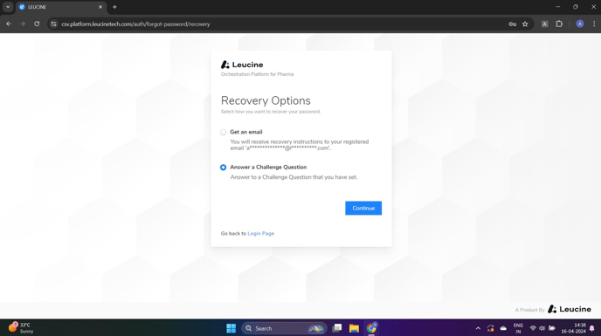This screenshot has width=601, height=336.
Task: Open a new browser tab
Action: 114,7
